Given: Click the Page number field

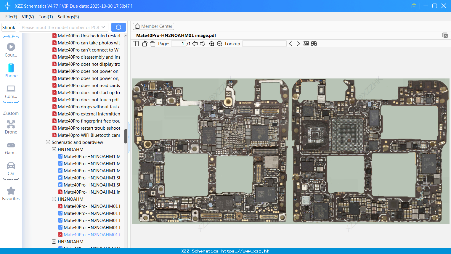Looking at the screenshot, I should [179, 44].
